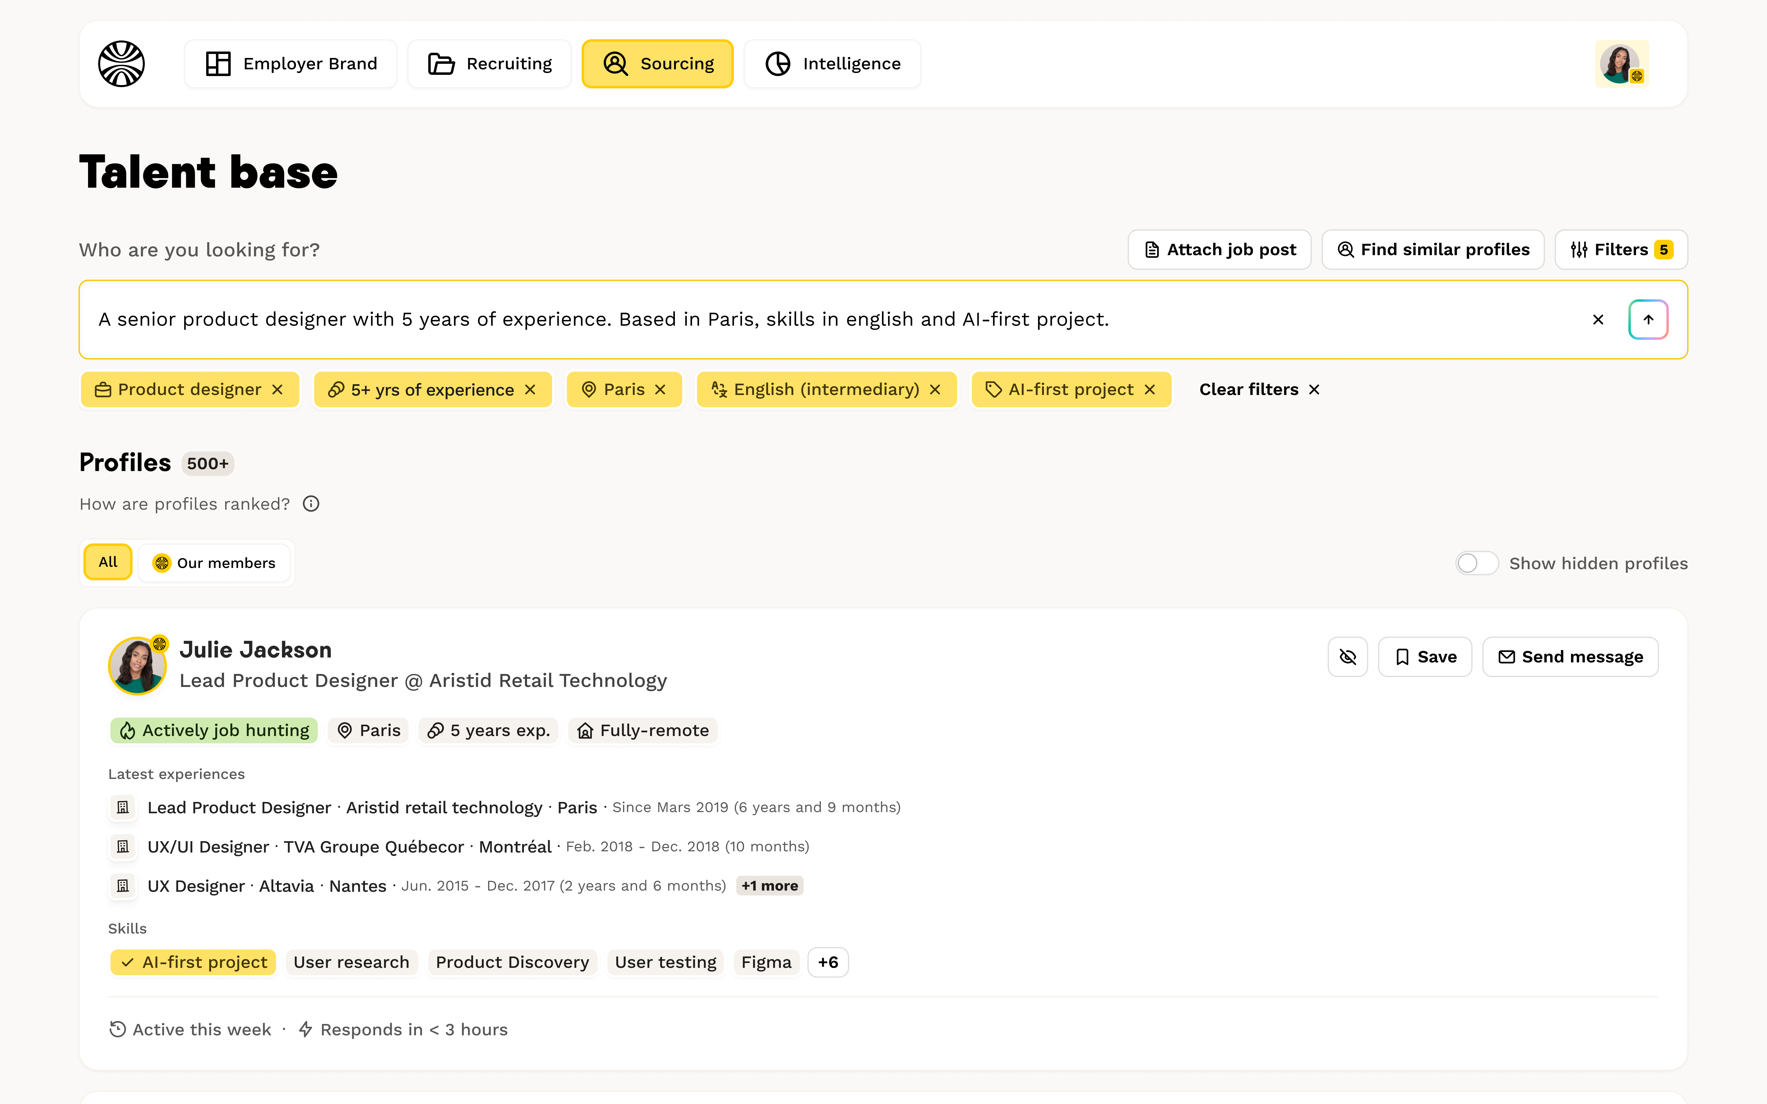
Task: Switch to the Sourcing tab
Action: pyautogui.click(x=656, y=63)
